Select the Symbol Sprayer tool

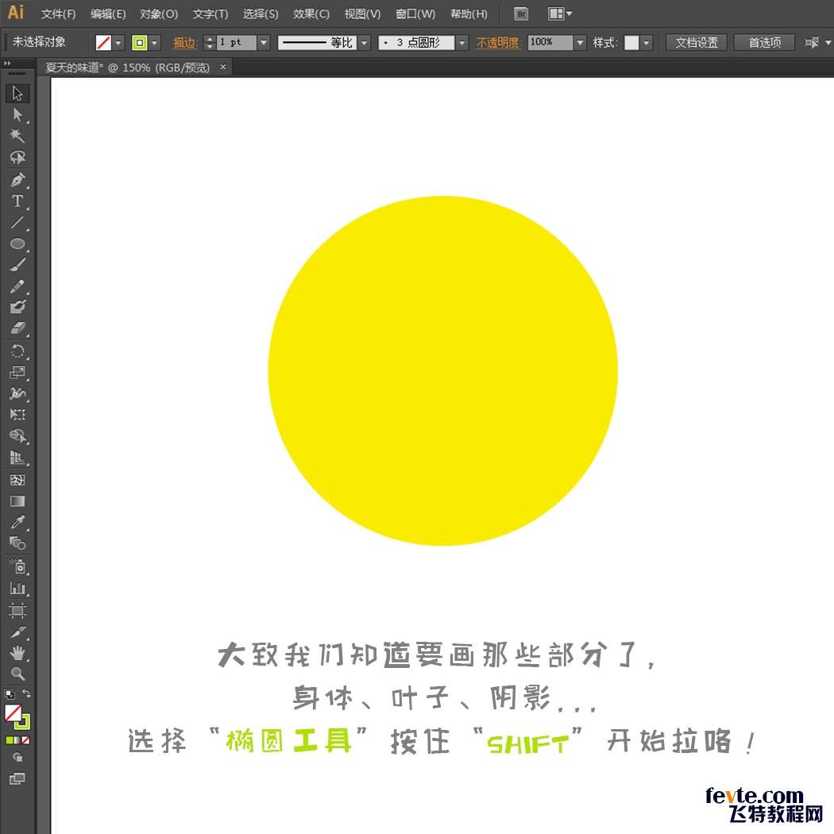tap(17, 566)
